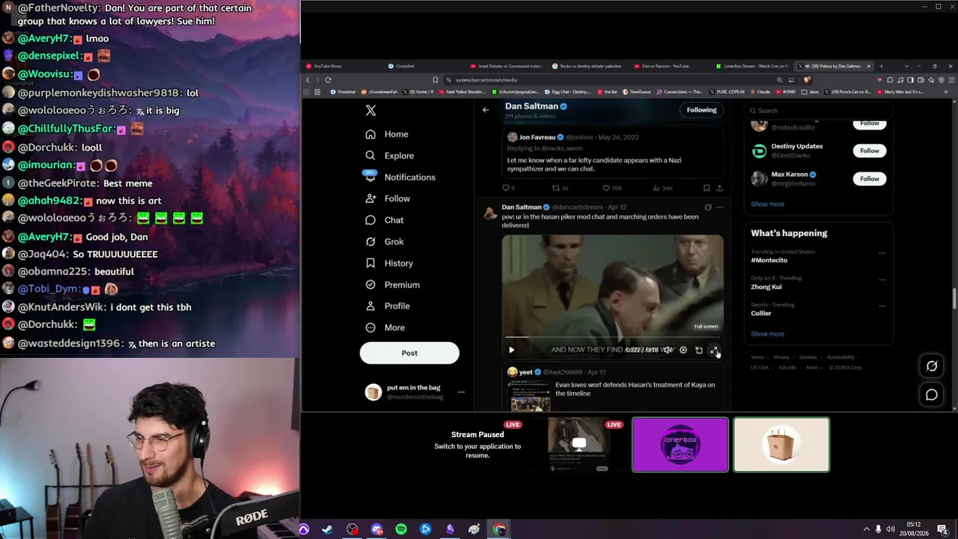This screenshot has height=539, width=958.
Task: Open the Grok floating button
Action: coord(932,366)
